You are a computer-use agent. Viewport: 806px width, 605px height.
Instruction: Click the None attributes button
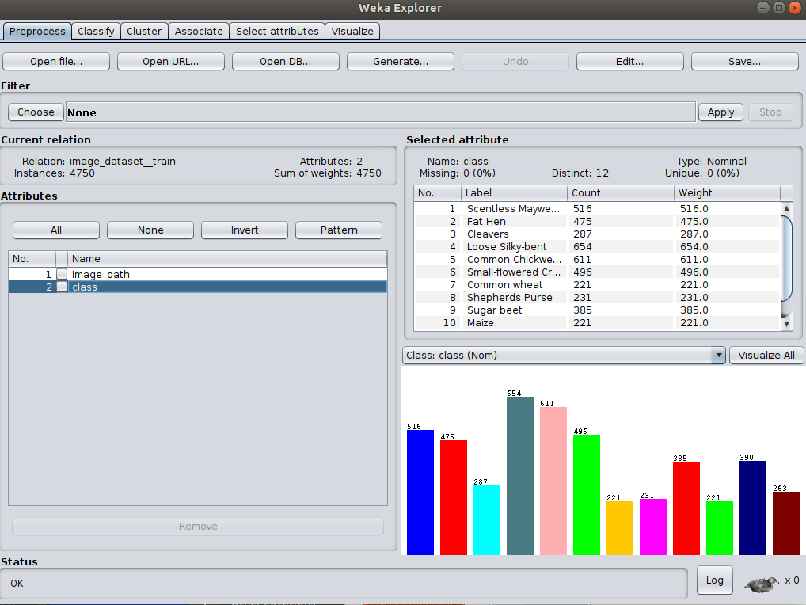click(x=150, y=230)
